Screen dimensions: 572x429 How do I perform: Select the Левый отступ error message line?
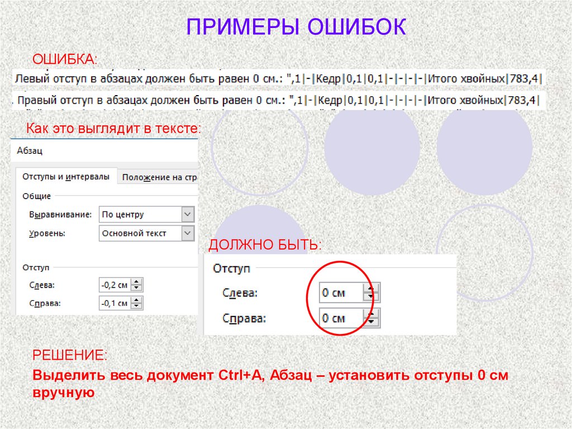click(x=278, y=78)
